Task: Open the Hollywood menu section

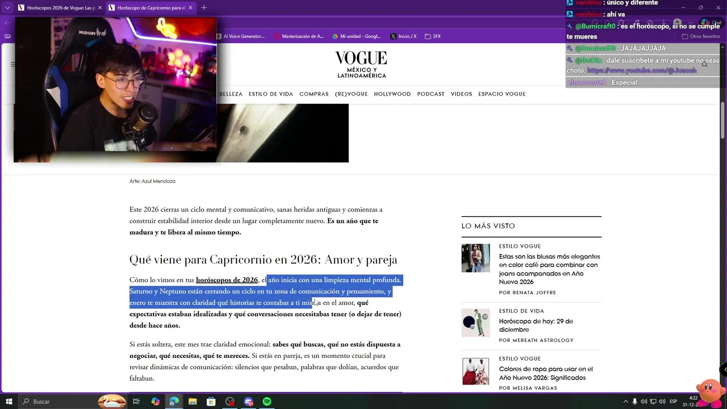Action: tap(392, 94)
